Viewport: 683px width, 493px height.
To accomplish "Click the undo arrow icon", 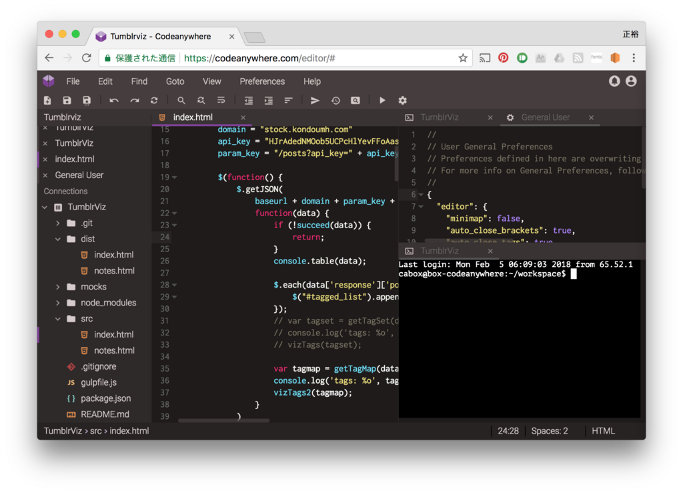I will click(114, 101).
